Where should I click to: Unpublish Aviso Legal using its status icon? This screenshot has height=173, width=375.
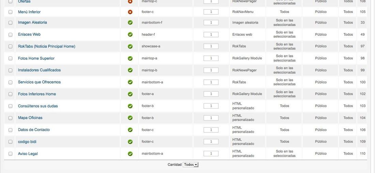coord(130,154)
